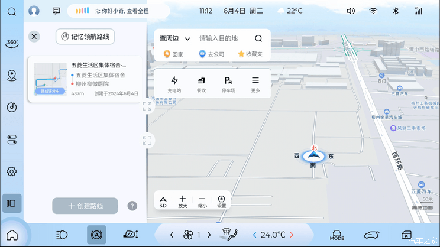Screen dimensions: 440x247
Task: Zoom out with 缩小
Action: point(202,202)
